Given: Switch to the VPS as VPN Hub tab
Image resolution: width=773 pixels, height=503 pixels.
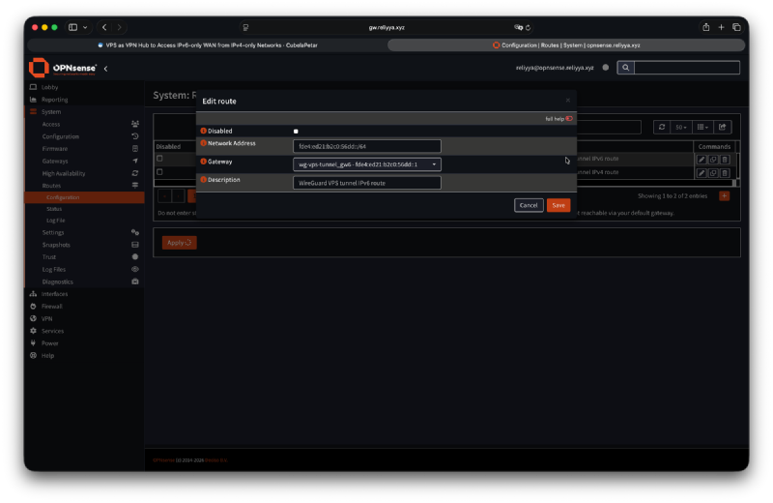Looking at the screenshot, I should click(207, 44).
